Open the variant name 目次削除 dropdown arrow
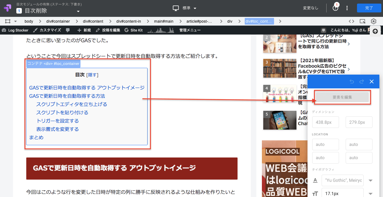Viewport: 383px width, 197px height. click(78, 11)
